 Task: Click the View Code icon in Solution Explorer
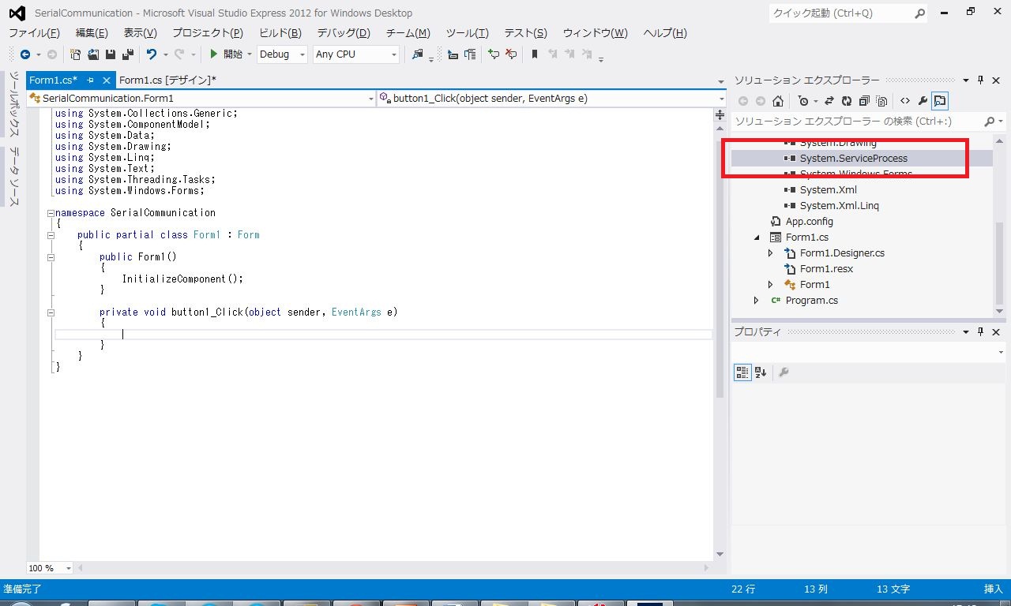pyautogui.click(x=905, y=101)
